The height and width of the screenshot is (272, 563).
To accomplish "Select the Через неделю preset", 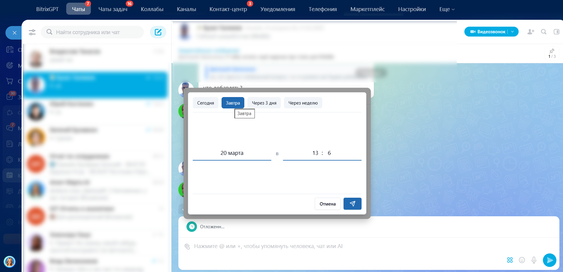I will pyautogui.click(x=303, y=103).
